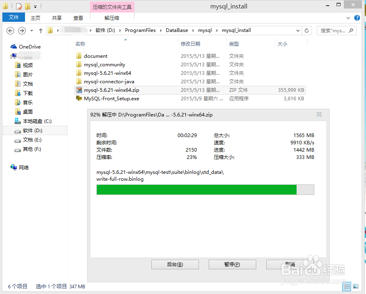The image size is (366, 294).
Task: Open the quick access toolbar customize dropdown
Action: [x=34, y=6]
